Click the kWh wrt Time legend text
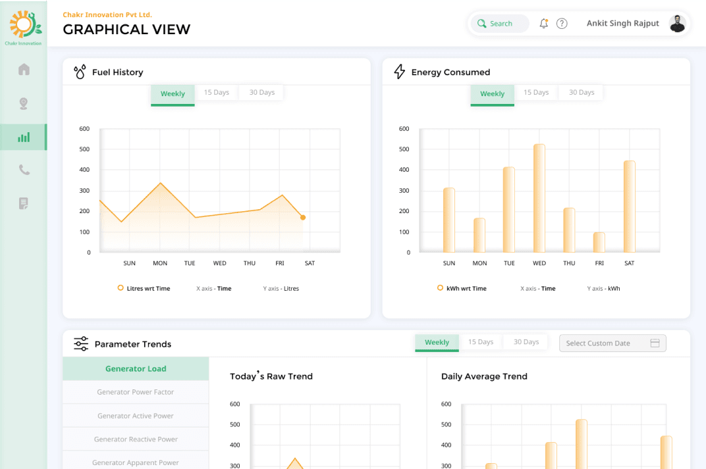 tap(466, 289)
